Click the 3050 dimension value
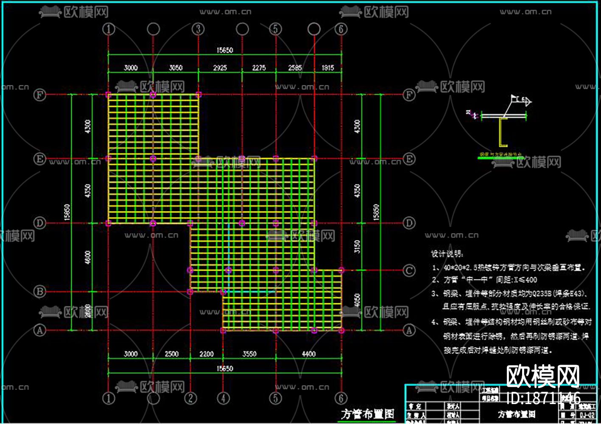601x424 pixels. pyautogui.click(x=176, y=68)
